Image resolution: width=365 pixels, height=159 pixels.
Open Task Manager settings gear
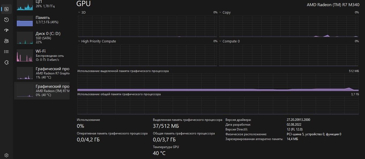[6, 155]
